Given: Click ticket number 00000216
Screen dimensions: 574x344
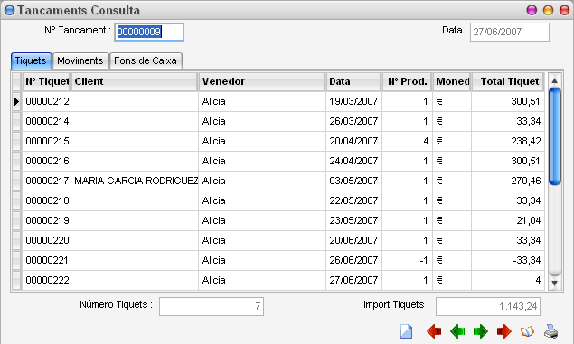Looking at the screenshot, I should (47, 162).
